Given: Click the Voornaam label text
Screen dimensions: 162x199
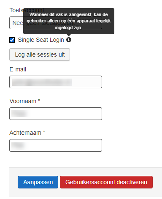Looking at the screenshot, I should pyautogui.click(x=23, y=101).
